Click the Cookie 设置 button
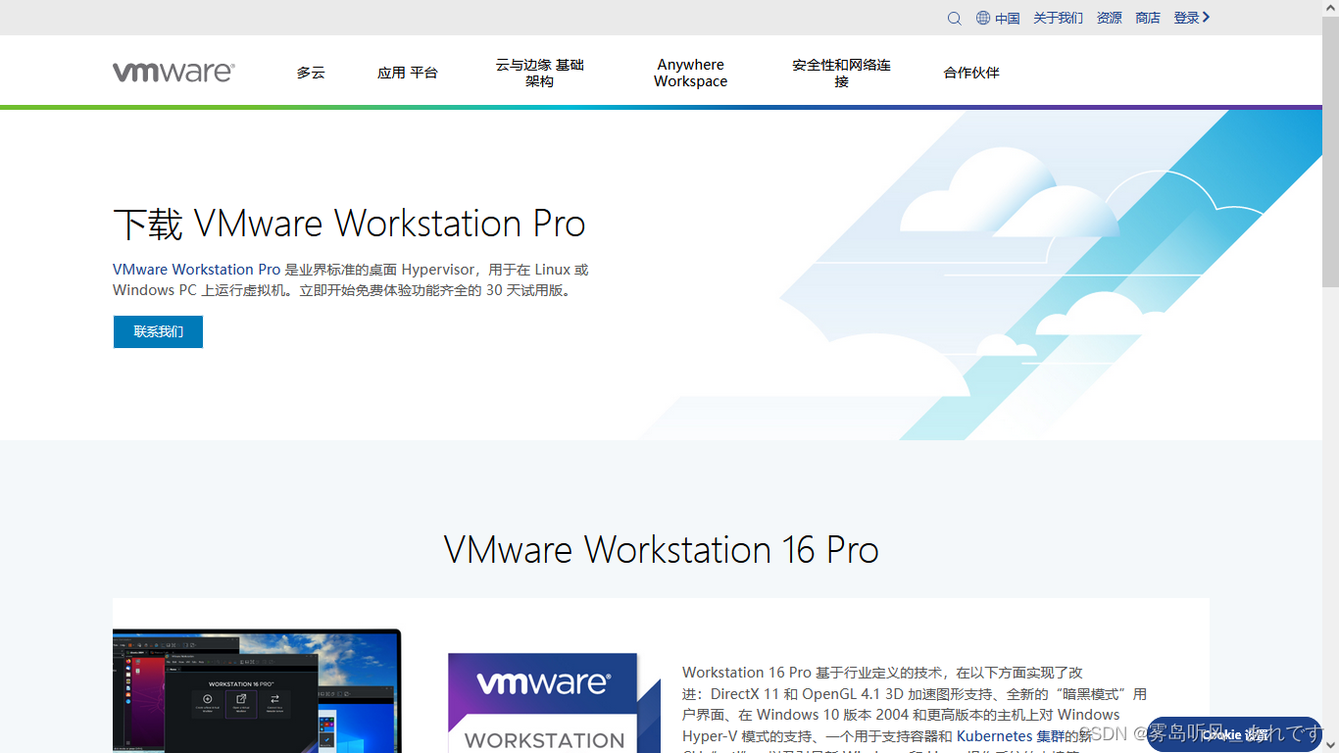Image resolution: width=1339 pixels, height=753 pixels. [1234, 734]
